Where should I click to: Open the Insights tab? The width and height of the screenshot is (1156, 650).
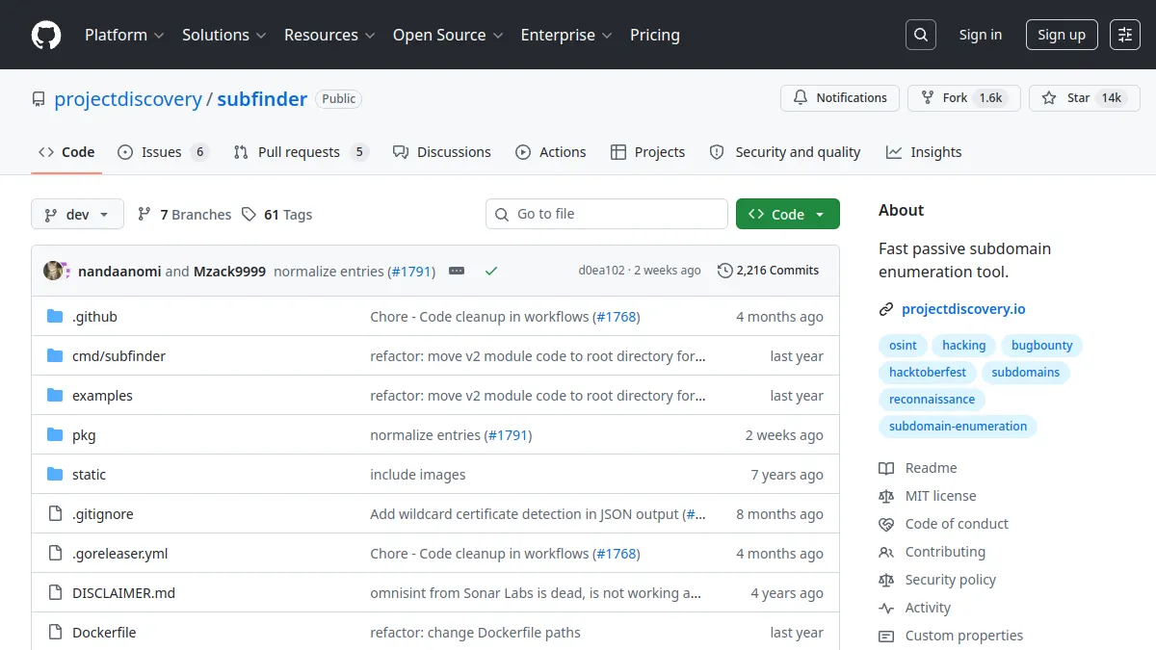[923, 152]
